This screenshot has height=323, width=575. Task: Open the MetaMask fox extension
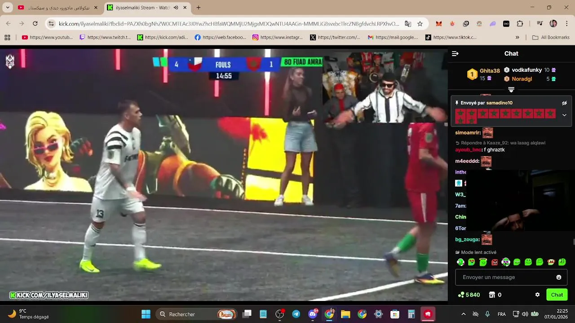tap(439, 24)
